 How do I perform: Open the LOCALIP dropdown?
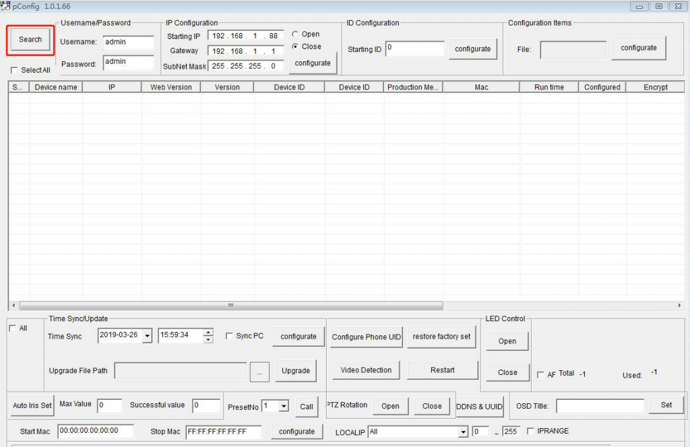[x=462, y=432]
